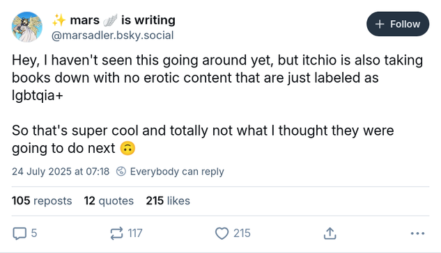Click the Everybody can reply label
The height and width of the screenshot is (253, 441).
[x=177, y=172]
